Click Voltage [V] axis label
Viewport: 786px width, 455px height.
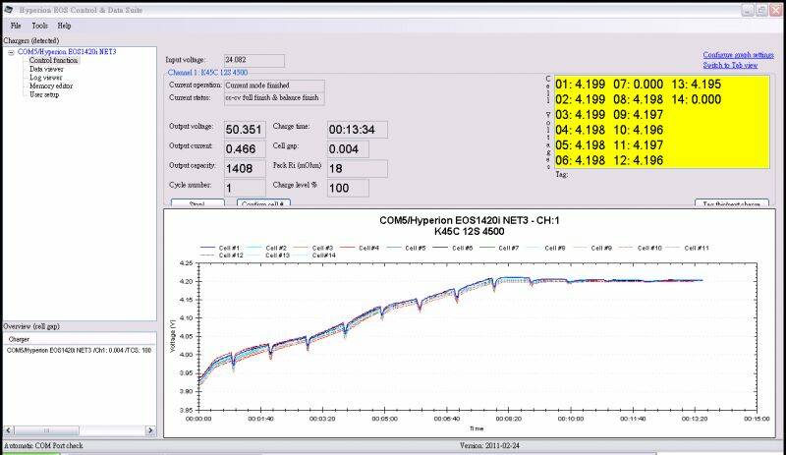coord(173,336)
